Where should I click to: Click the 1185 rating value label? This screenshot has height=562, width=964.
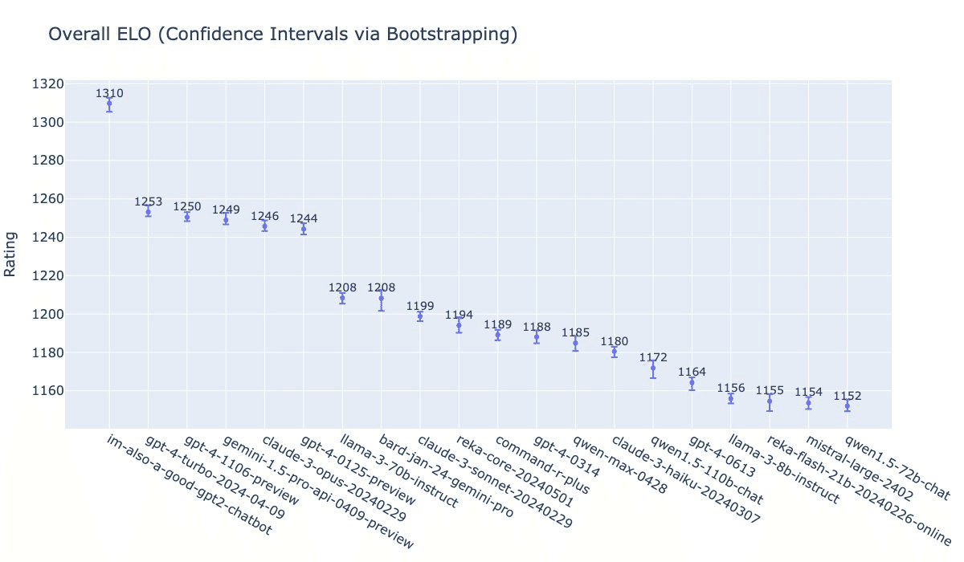click(575, 332)
